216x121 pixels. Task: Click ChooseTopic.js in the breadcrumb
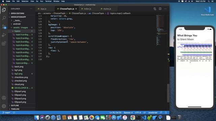click(x=79, y=13)
